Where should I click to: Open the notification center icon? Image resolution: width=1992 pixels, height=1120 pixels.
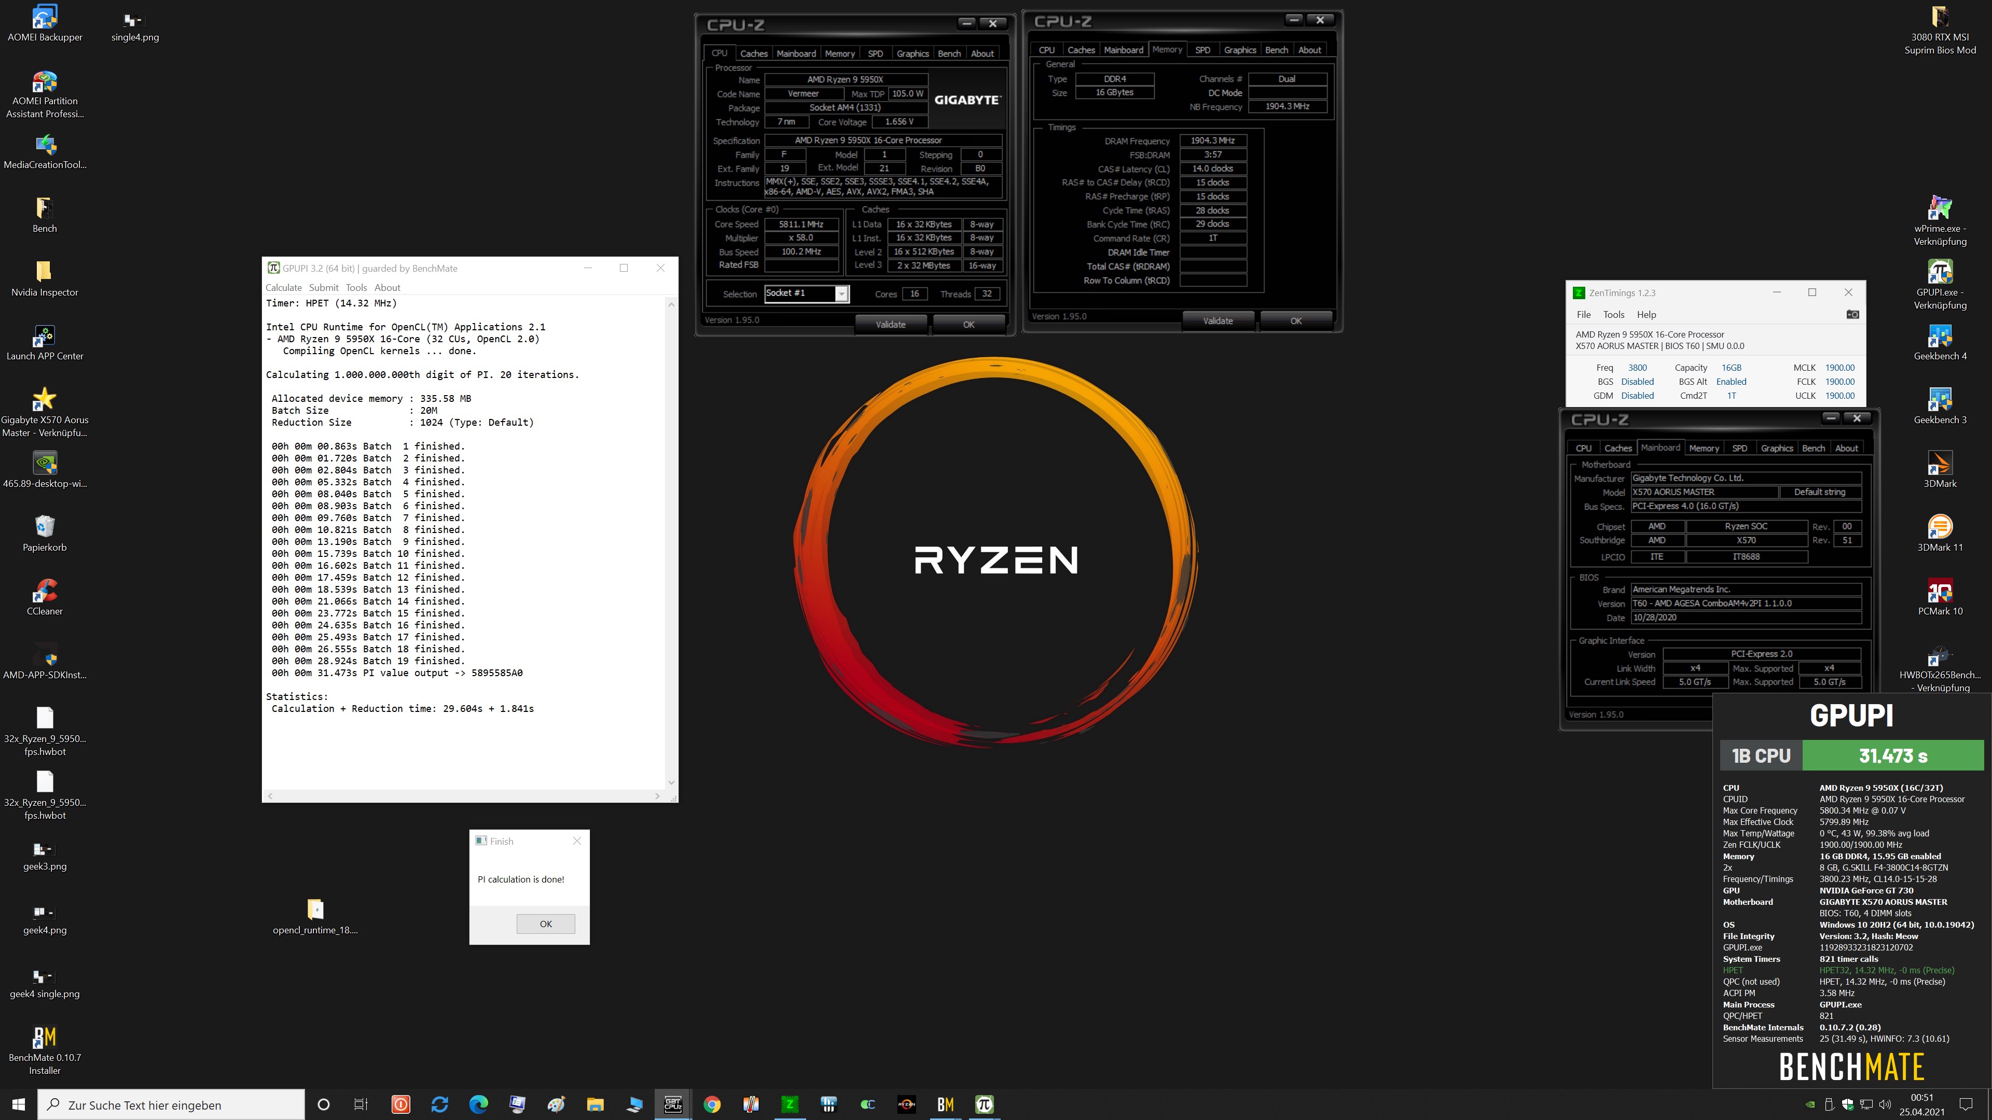(x=1966, y=1104)
